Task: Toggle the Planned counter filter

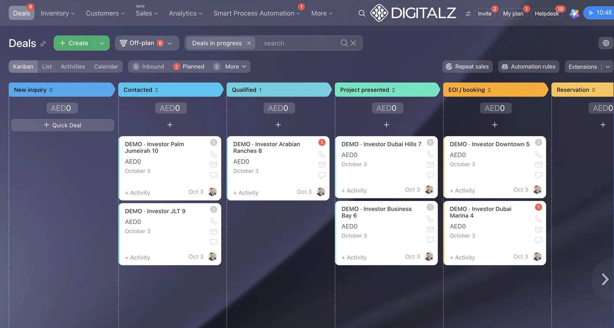Action: point(189,66)
